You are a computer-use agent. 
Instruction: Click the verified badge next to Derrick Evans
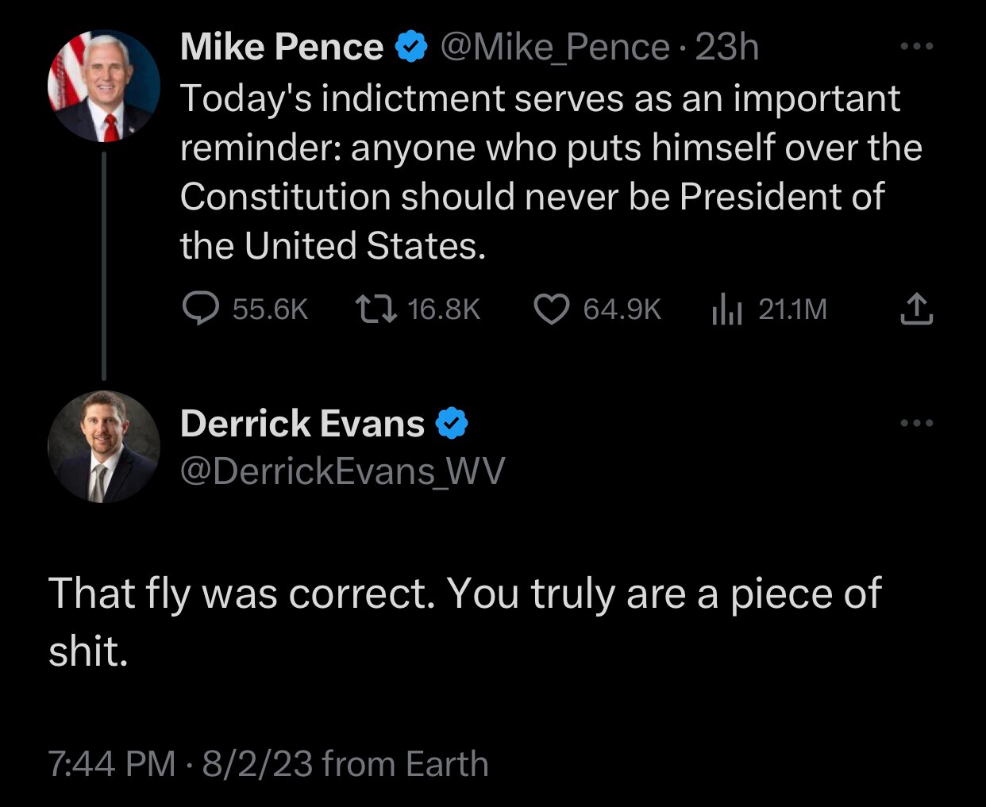coord(451,423)
